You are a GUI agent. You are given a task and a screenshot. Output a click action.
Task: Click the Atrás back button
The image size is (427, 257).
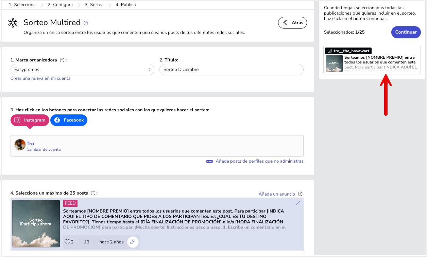tap(292, 23)
